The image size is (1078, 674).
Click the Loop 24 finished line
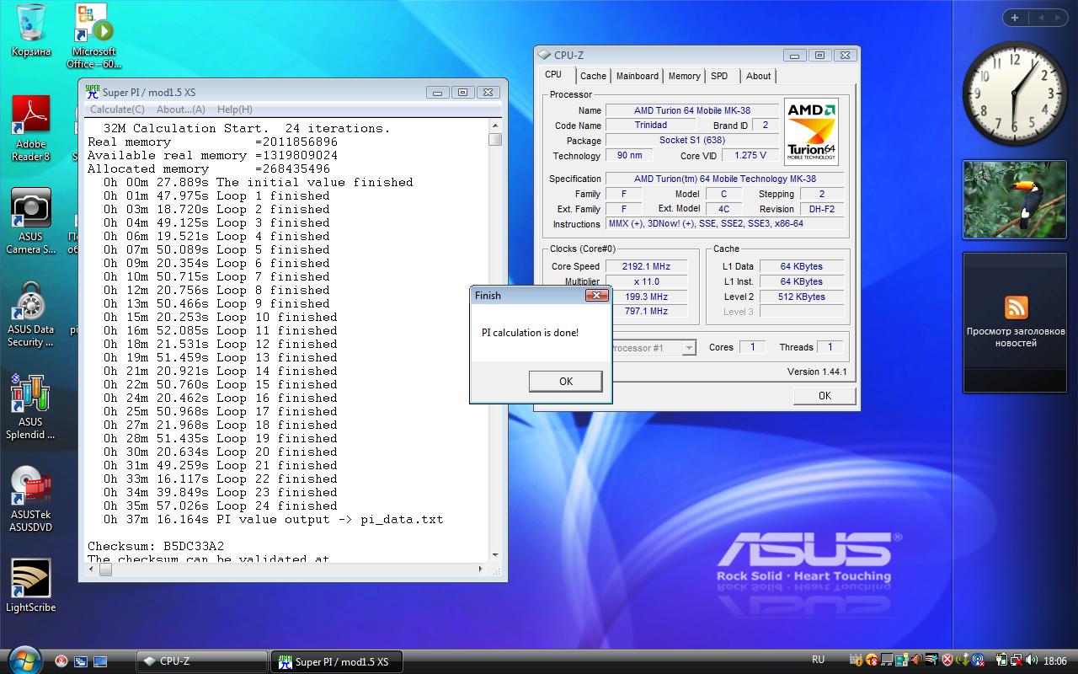(x=221, y=505)
